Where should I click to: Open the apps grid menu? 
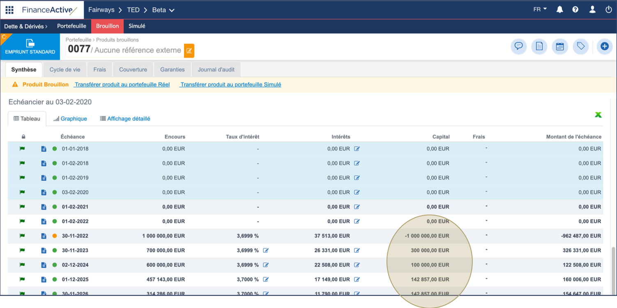click(9, 9)
